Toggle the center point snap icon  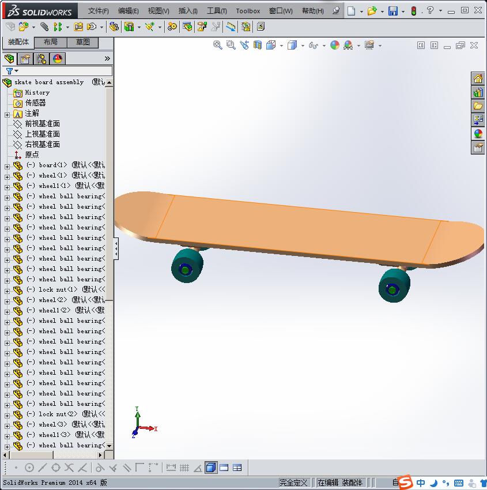(x=29, y=468)
